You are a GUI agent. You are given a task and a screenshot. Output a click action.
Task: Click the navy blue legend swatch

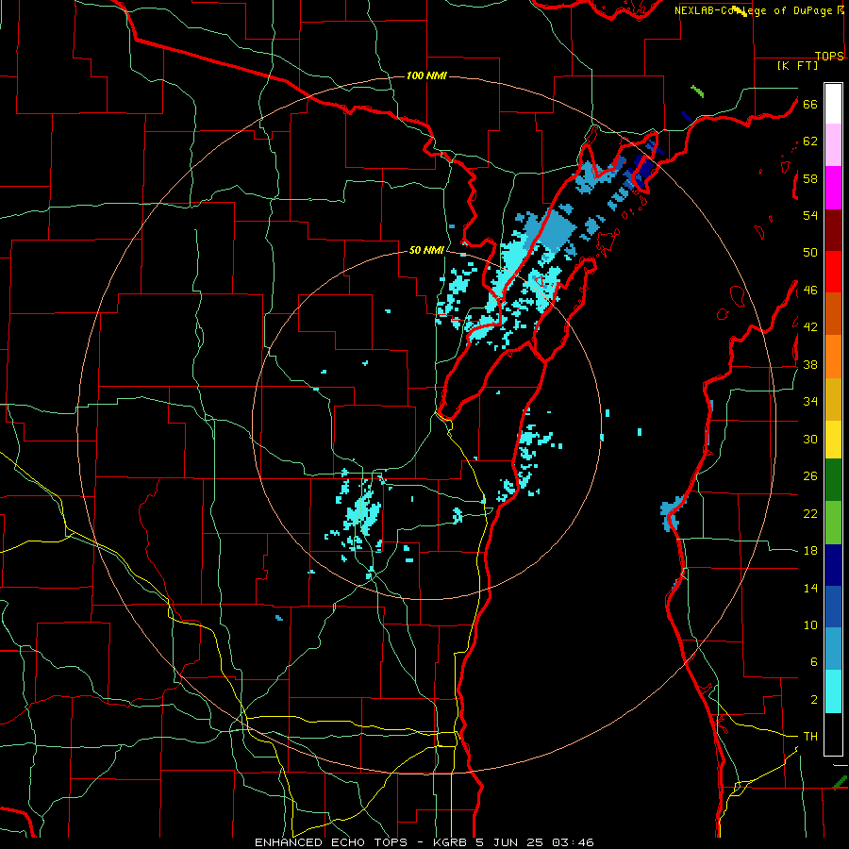(x=833, y=565)
